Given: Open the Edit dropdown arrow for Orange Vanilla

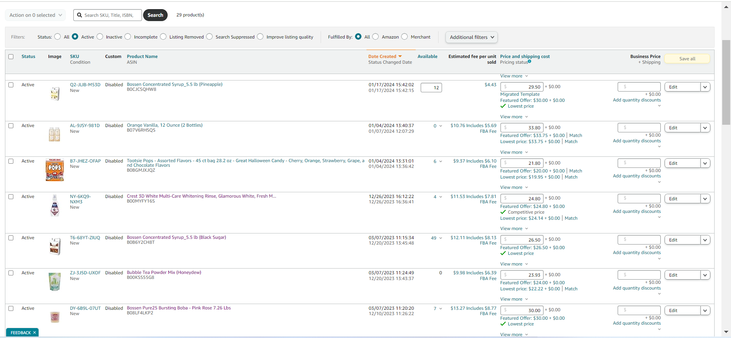Looking at the screenshot, I should pyautogui.click(x=705, y=128).
